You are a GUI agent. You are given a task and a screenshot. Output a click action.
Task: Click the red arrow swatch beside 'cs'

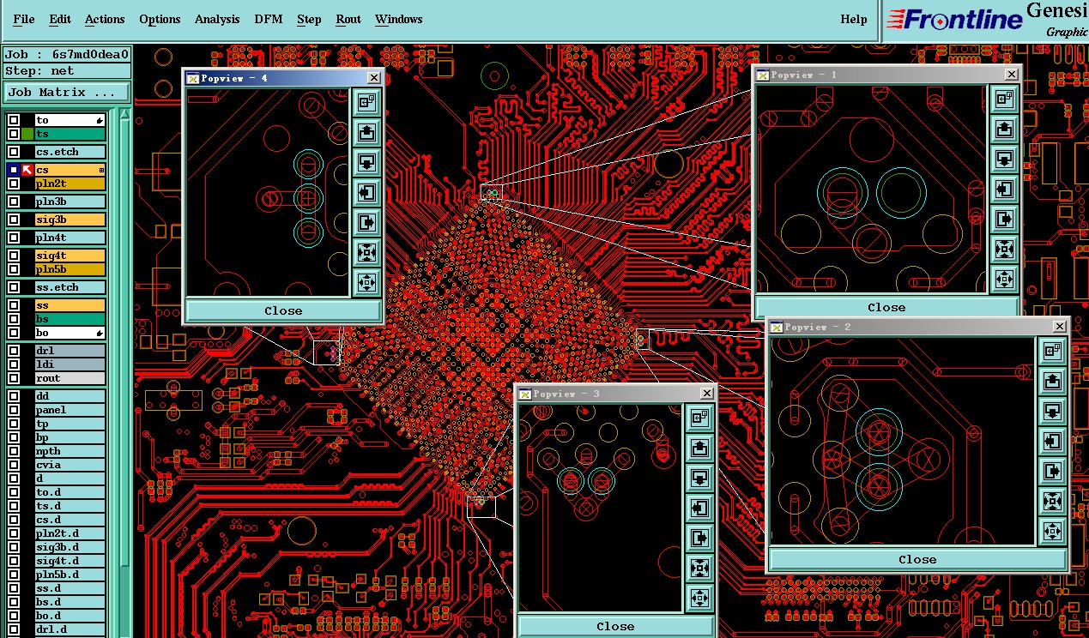click(27, 170)
